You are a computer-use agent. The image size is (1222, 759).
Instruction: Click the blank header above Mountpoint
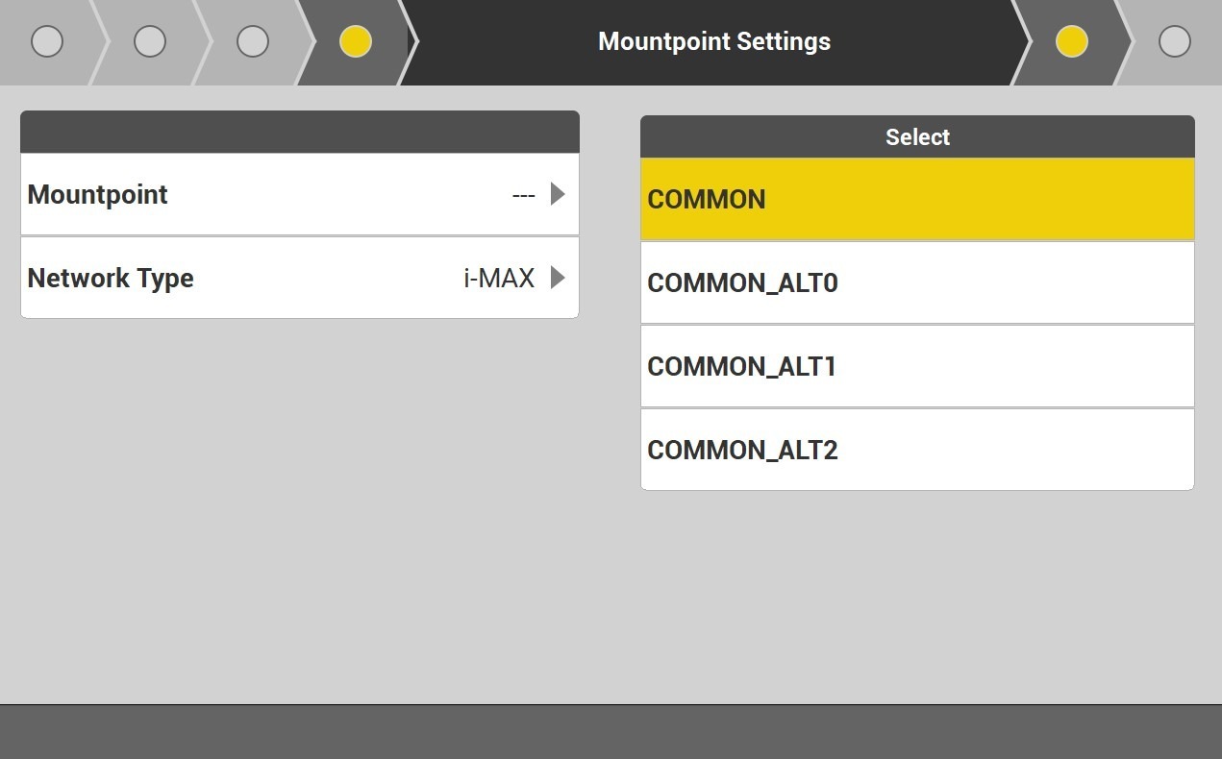[x=299, y=132]
